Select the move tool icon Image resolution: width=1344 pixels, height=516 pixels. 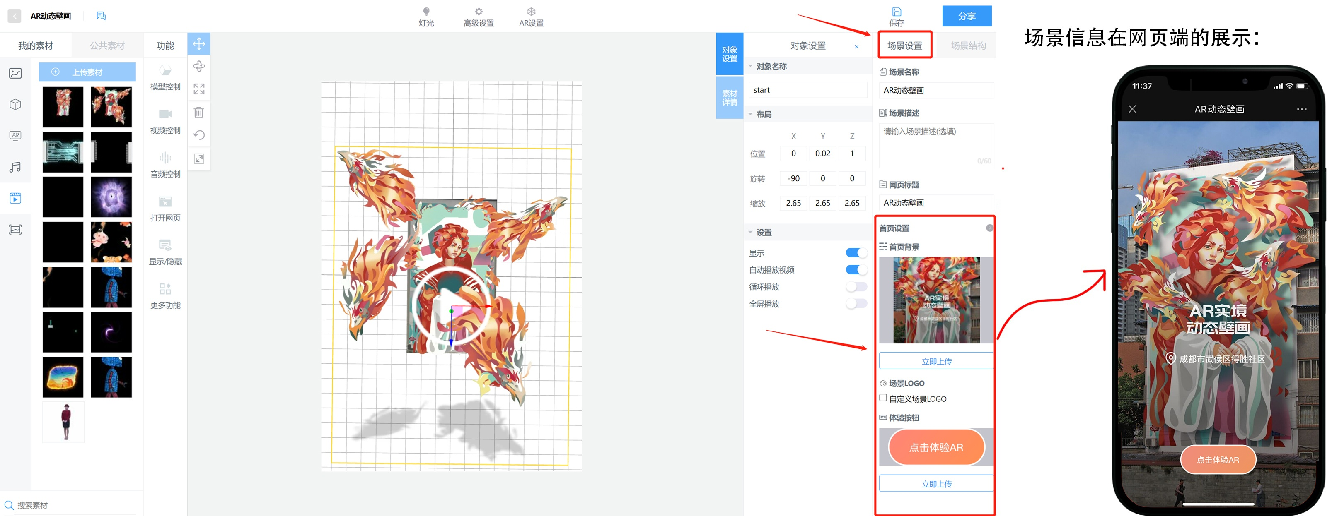click(199, 44)
